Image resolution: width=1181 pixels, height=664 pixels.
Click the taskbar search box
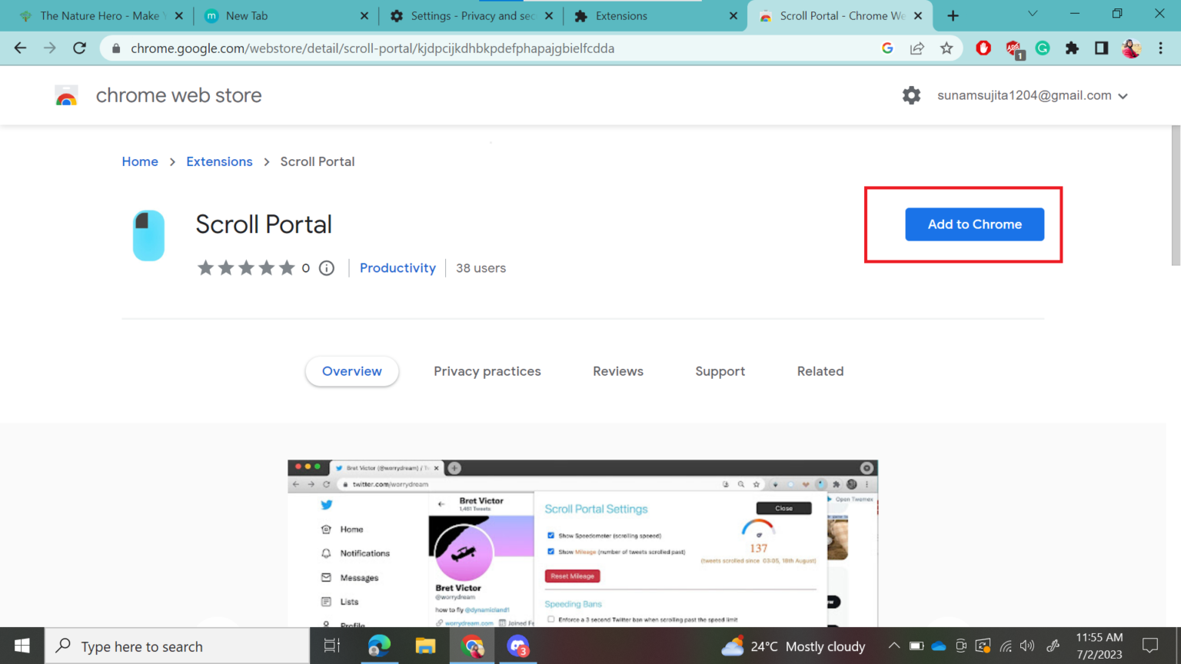point(178,646)
